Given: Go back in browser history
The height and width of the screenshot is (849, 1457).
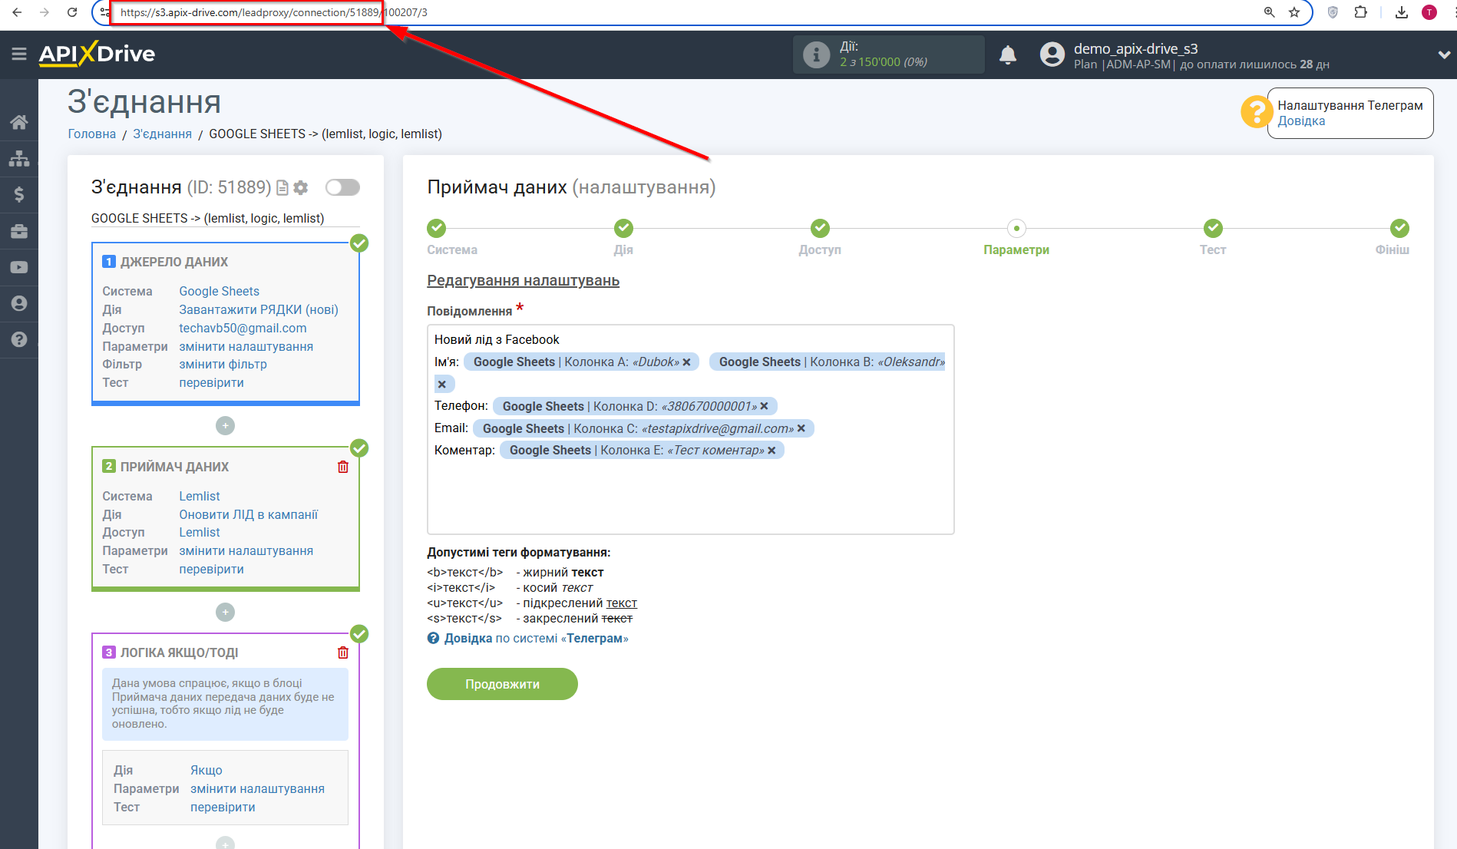Looking at the screenshot, I should pyautogui.click(x=17, y=12).
